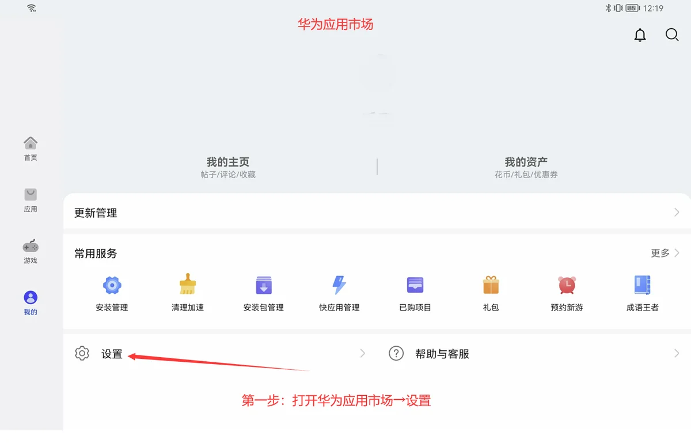The width and height of the screenshot is (691, 443).
Task: Switch to the 应用 apps tab
Action: click(31, 200)
